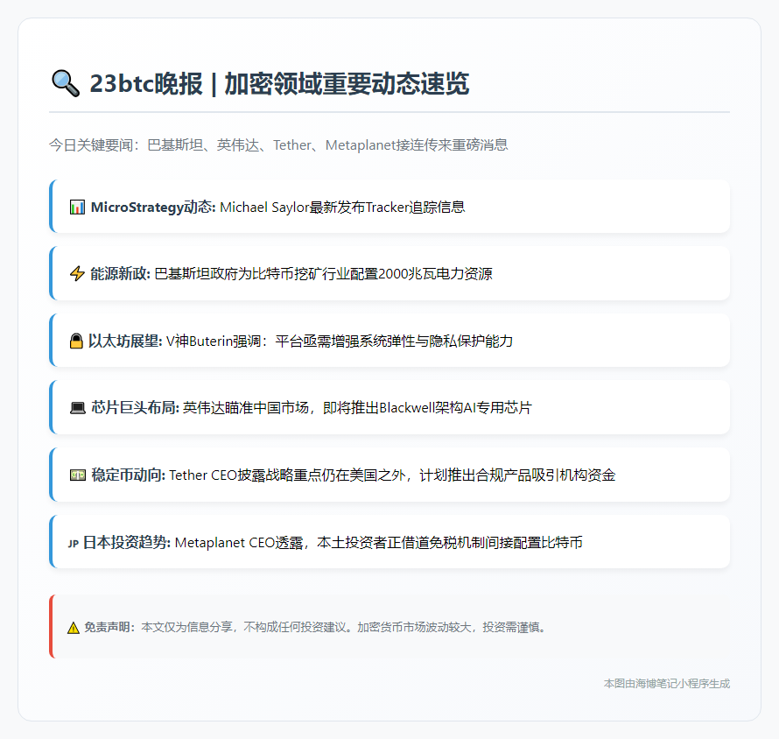
Task: Click the disclaimer text 本文仅为信息分享
Action: (344, 627)
